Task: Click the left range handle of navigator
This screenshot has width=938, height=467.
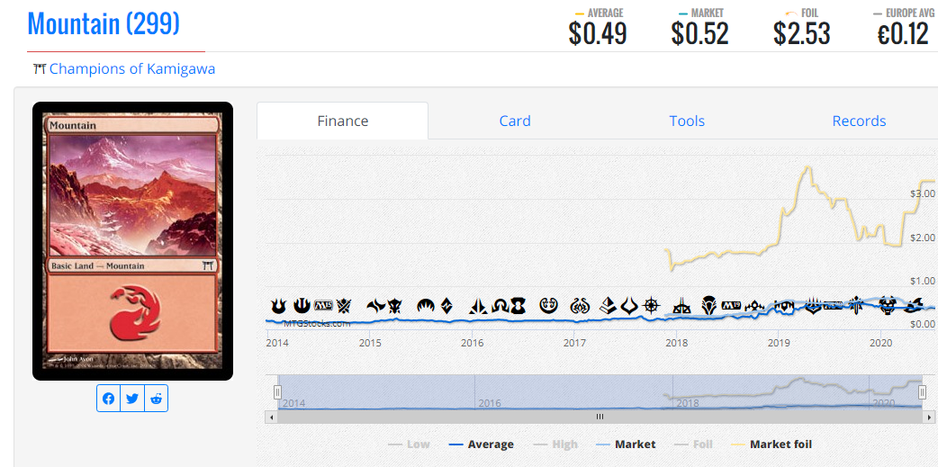Action: click(277, 391)
